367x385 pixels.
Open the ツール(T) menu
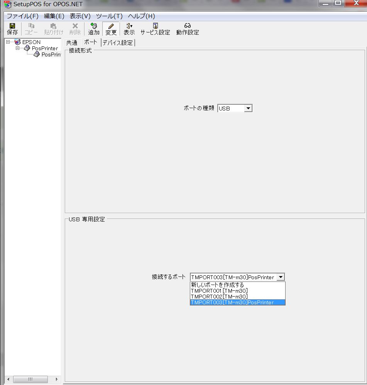click(109, 16)
